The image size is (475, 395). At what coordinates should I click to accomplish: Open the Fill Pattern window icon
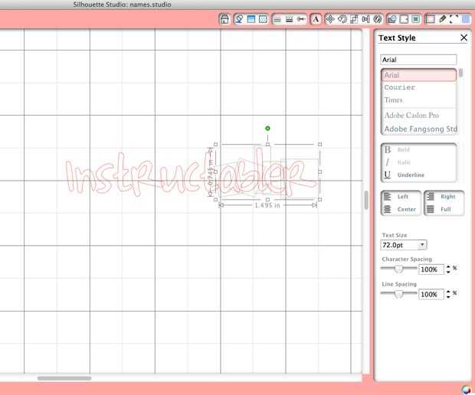tap(263, 19)
